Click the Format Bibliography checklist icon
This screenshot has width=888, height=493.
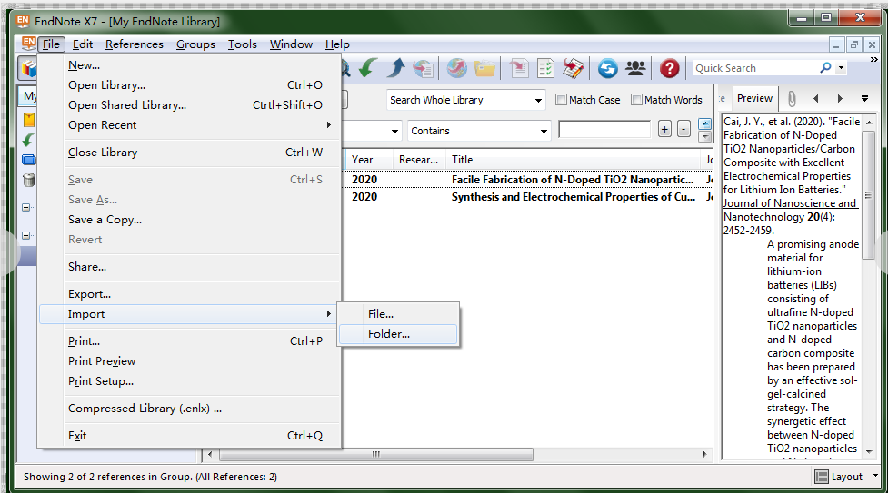click(x=545, y=68)
